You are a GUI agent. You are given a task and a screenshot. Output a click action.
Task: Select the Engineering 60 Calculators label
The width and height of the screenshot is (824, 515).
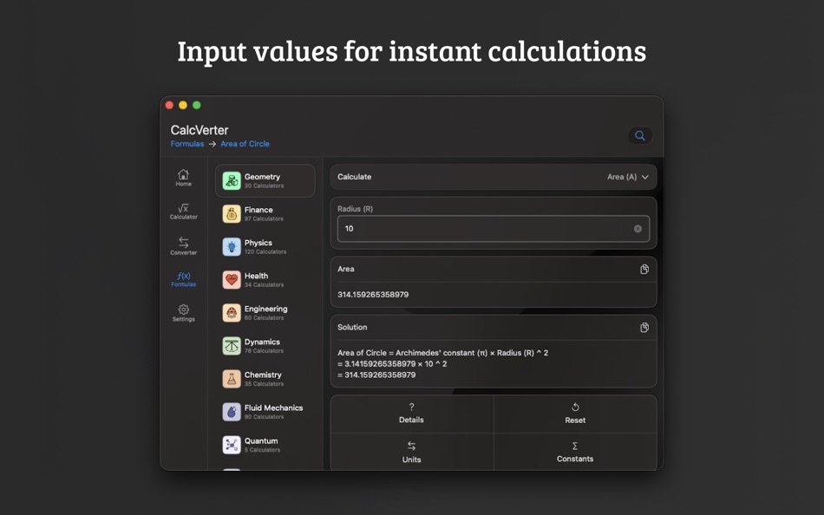click(x=266, y=313)
